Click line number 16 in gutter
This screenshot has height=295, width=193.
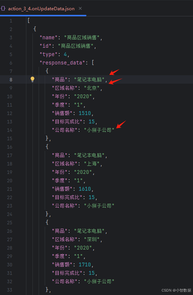pyautogui.click(x=10, y=147)
